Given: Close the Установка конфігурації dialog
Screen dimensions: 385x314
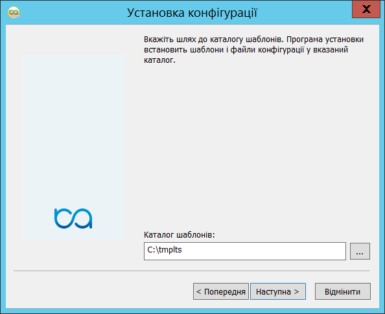Looking at the screenshot, I should coord(366,9).
